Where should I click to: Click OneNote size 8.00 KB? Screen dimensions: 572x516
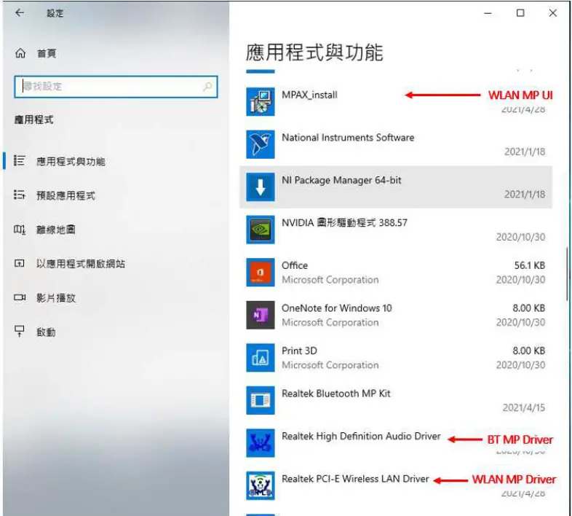(x=528, y=308)
